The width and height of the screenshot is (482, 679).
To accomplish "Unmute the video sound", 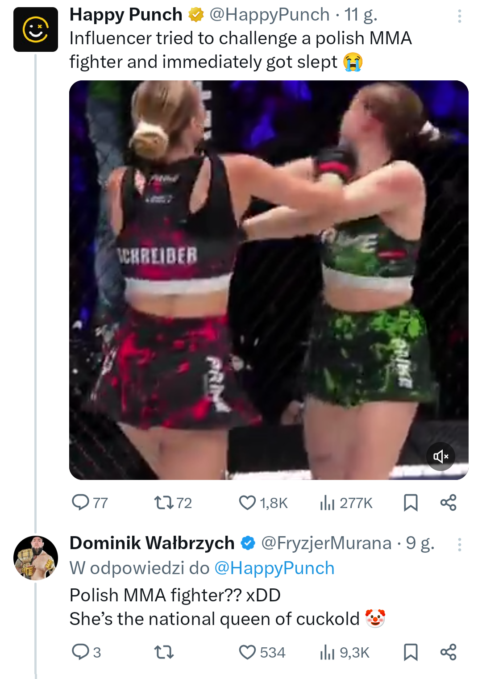I will click(440, 456).
